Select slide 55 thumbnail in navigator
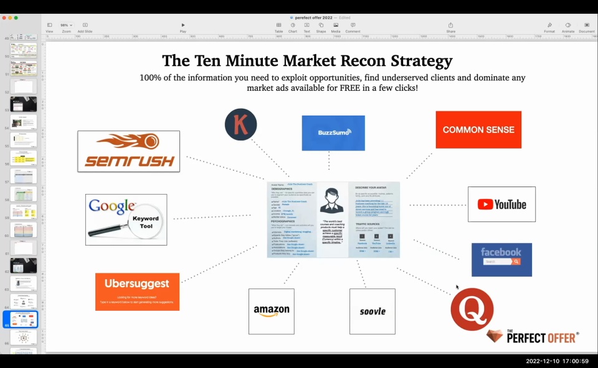 (x=24, y=140)
